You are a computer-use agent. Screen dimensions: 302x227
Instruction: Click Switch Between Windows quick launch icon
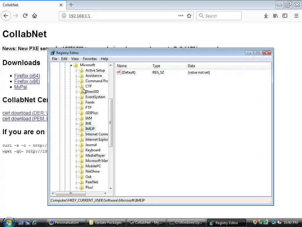pyautogui.click(x=28, y=223)
